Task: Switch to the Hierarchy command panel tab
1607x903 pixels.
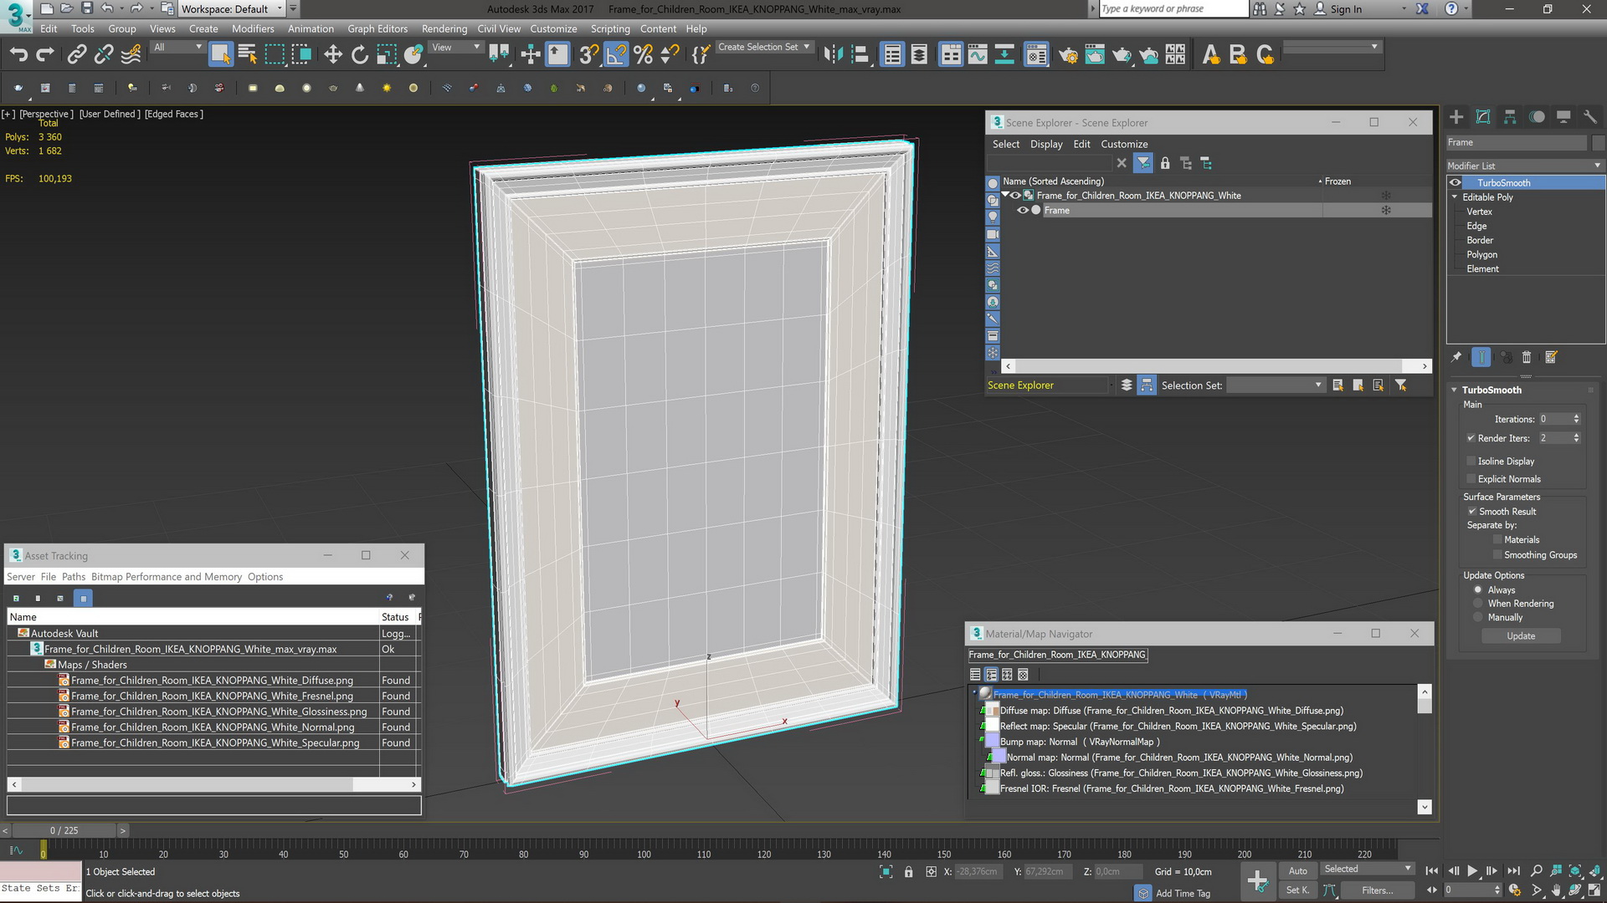Action: [1510, 117]
